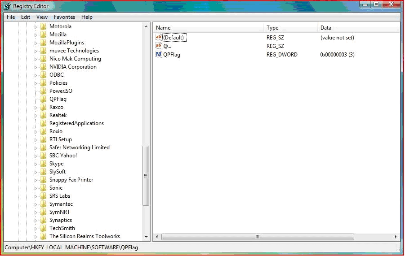Image resolution: width=405 pixels, height=256 pixels.
Task: Click the DWORD value icon for QPFlag
Action: point(159,54)
